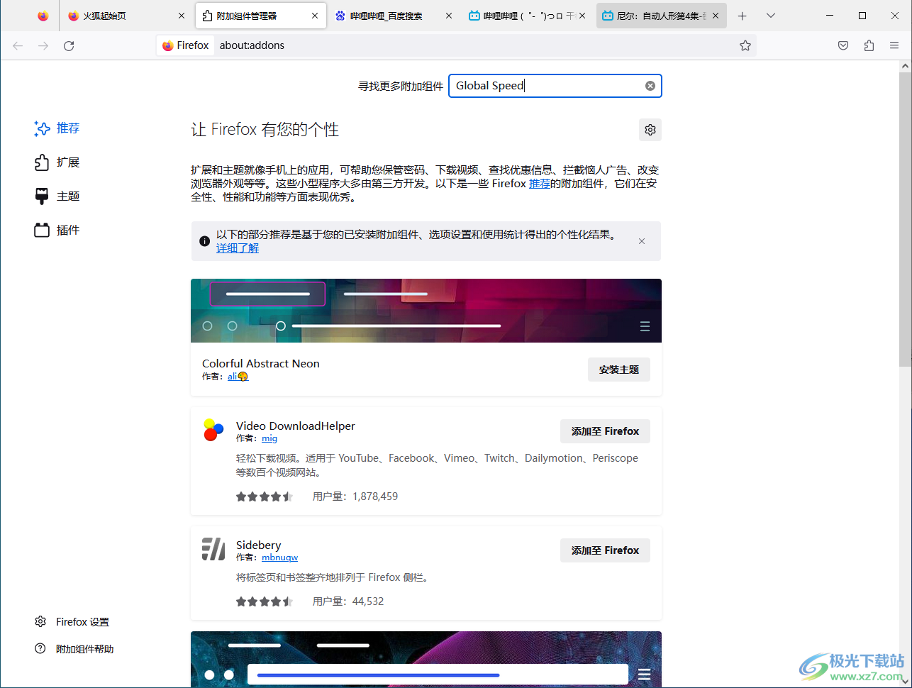Click the Sidebery title text
The width and height of the screenshot is (912, 688).
click(259, 545)
